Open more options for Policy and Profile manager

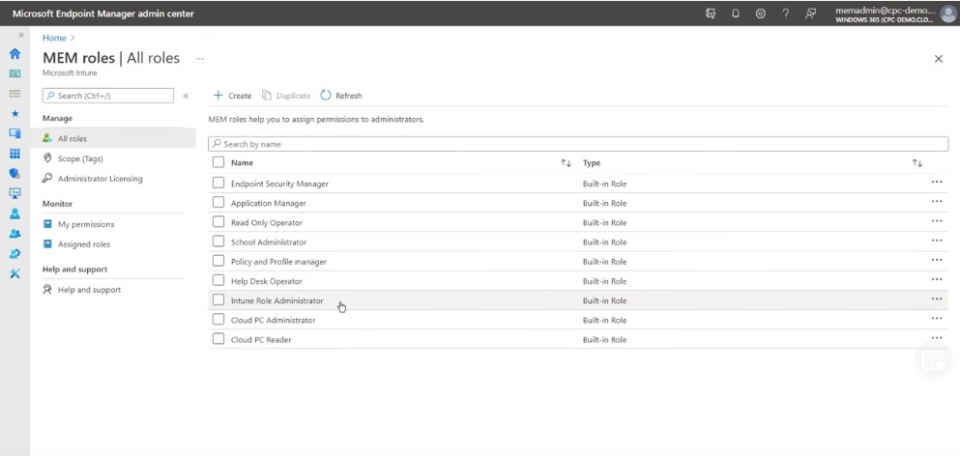click(x=937, y=260)
